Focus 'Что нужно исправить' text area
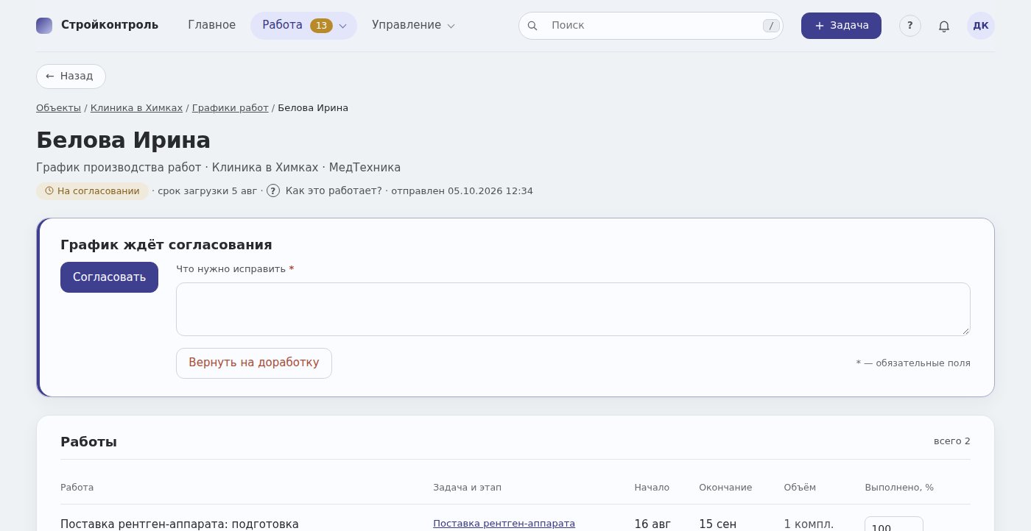The width and height of the screenshot is (1031, 531). (573, 309)
